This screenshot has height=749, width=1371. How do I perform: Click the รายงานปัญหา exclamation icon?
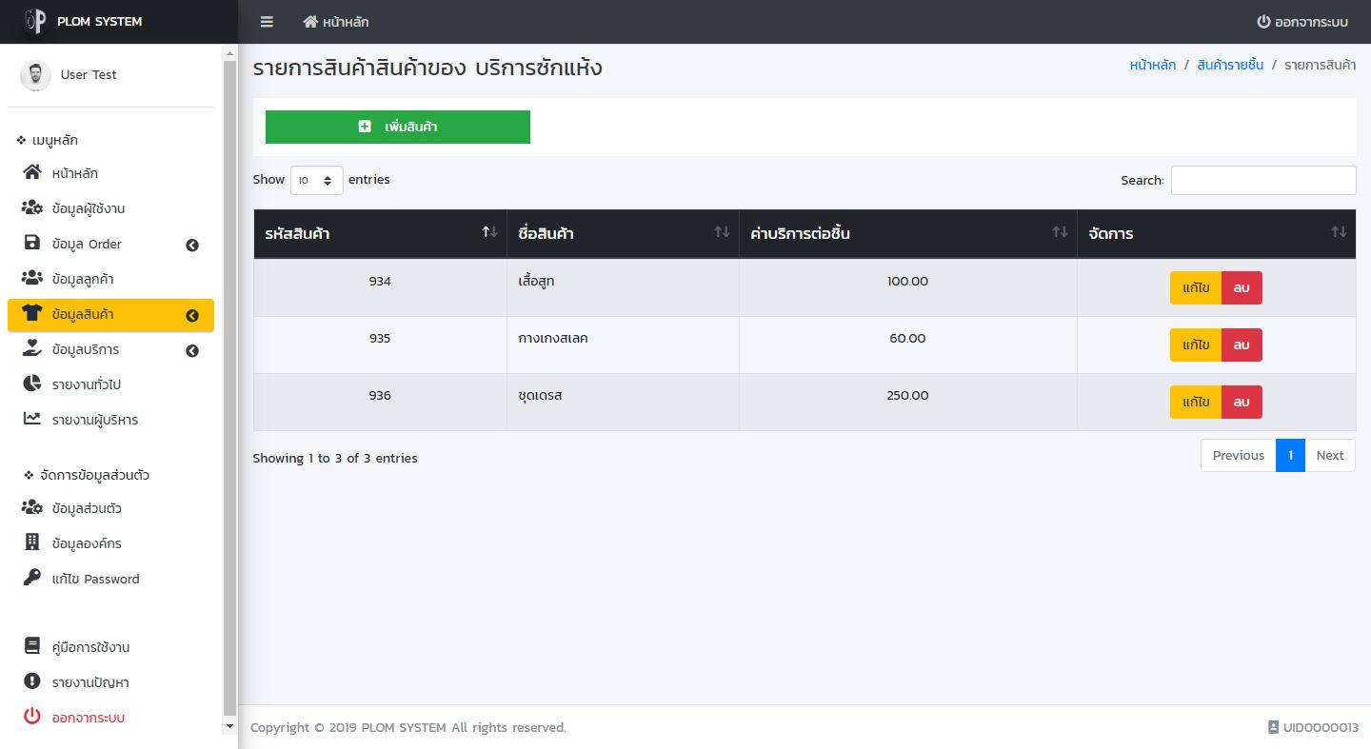(x=32, y=682)
